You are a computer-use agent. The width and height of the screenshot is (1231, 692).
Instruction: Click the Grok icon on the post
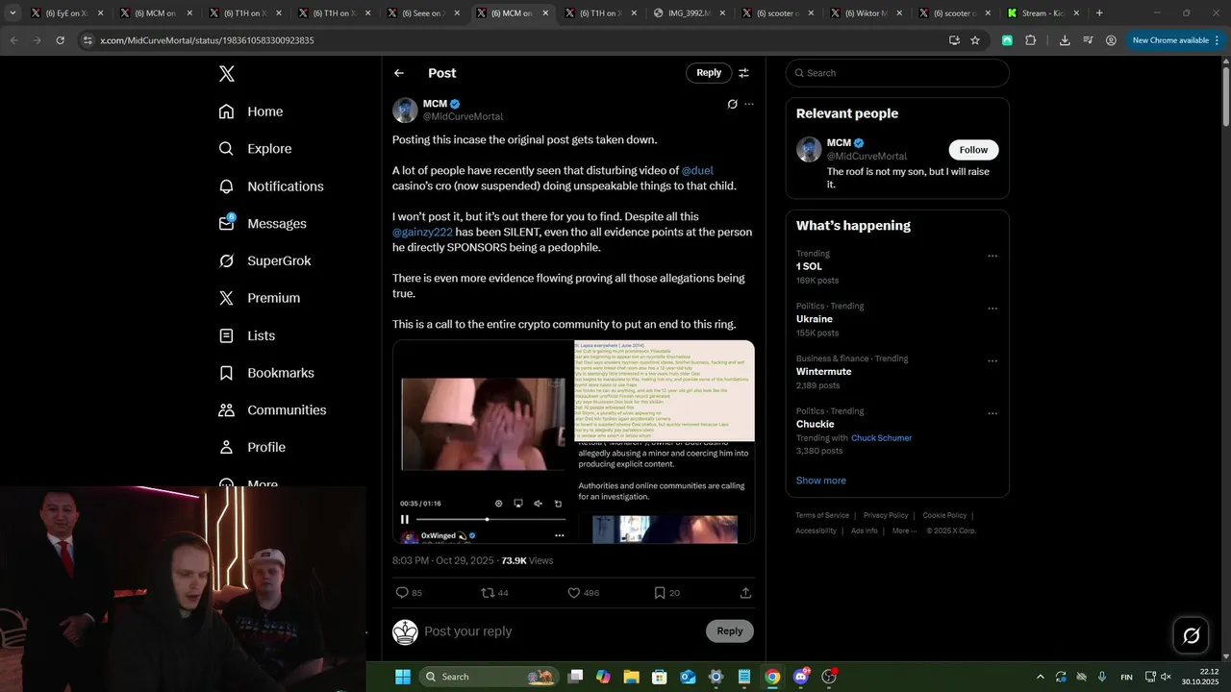pyautogui.click(x=732, y=104)
